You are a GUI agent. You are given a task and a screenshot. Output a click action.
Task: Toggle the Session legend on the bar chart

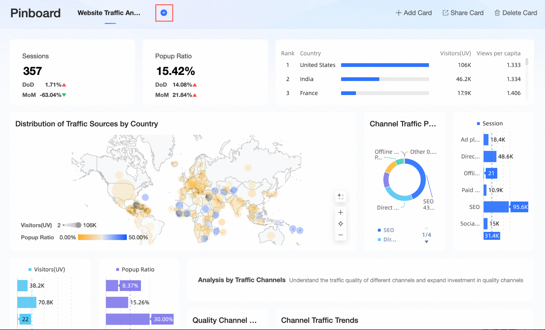point(490,124)
